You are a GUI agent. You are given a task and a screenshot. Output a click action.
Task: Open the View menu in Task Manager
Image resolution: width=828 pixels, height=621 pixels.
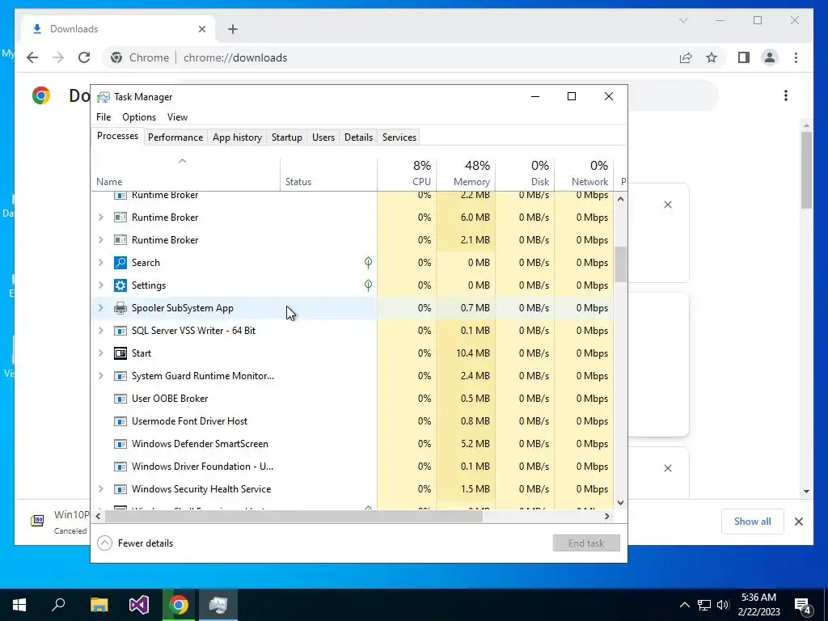point(177,117)
